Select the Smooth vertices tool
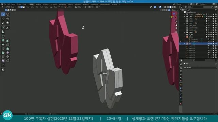Viewport: 218px width, 122px height. pyautogui.click(x=7, y=53)
